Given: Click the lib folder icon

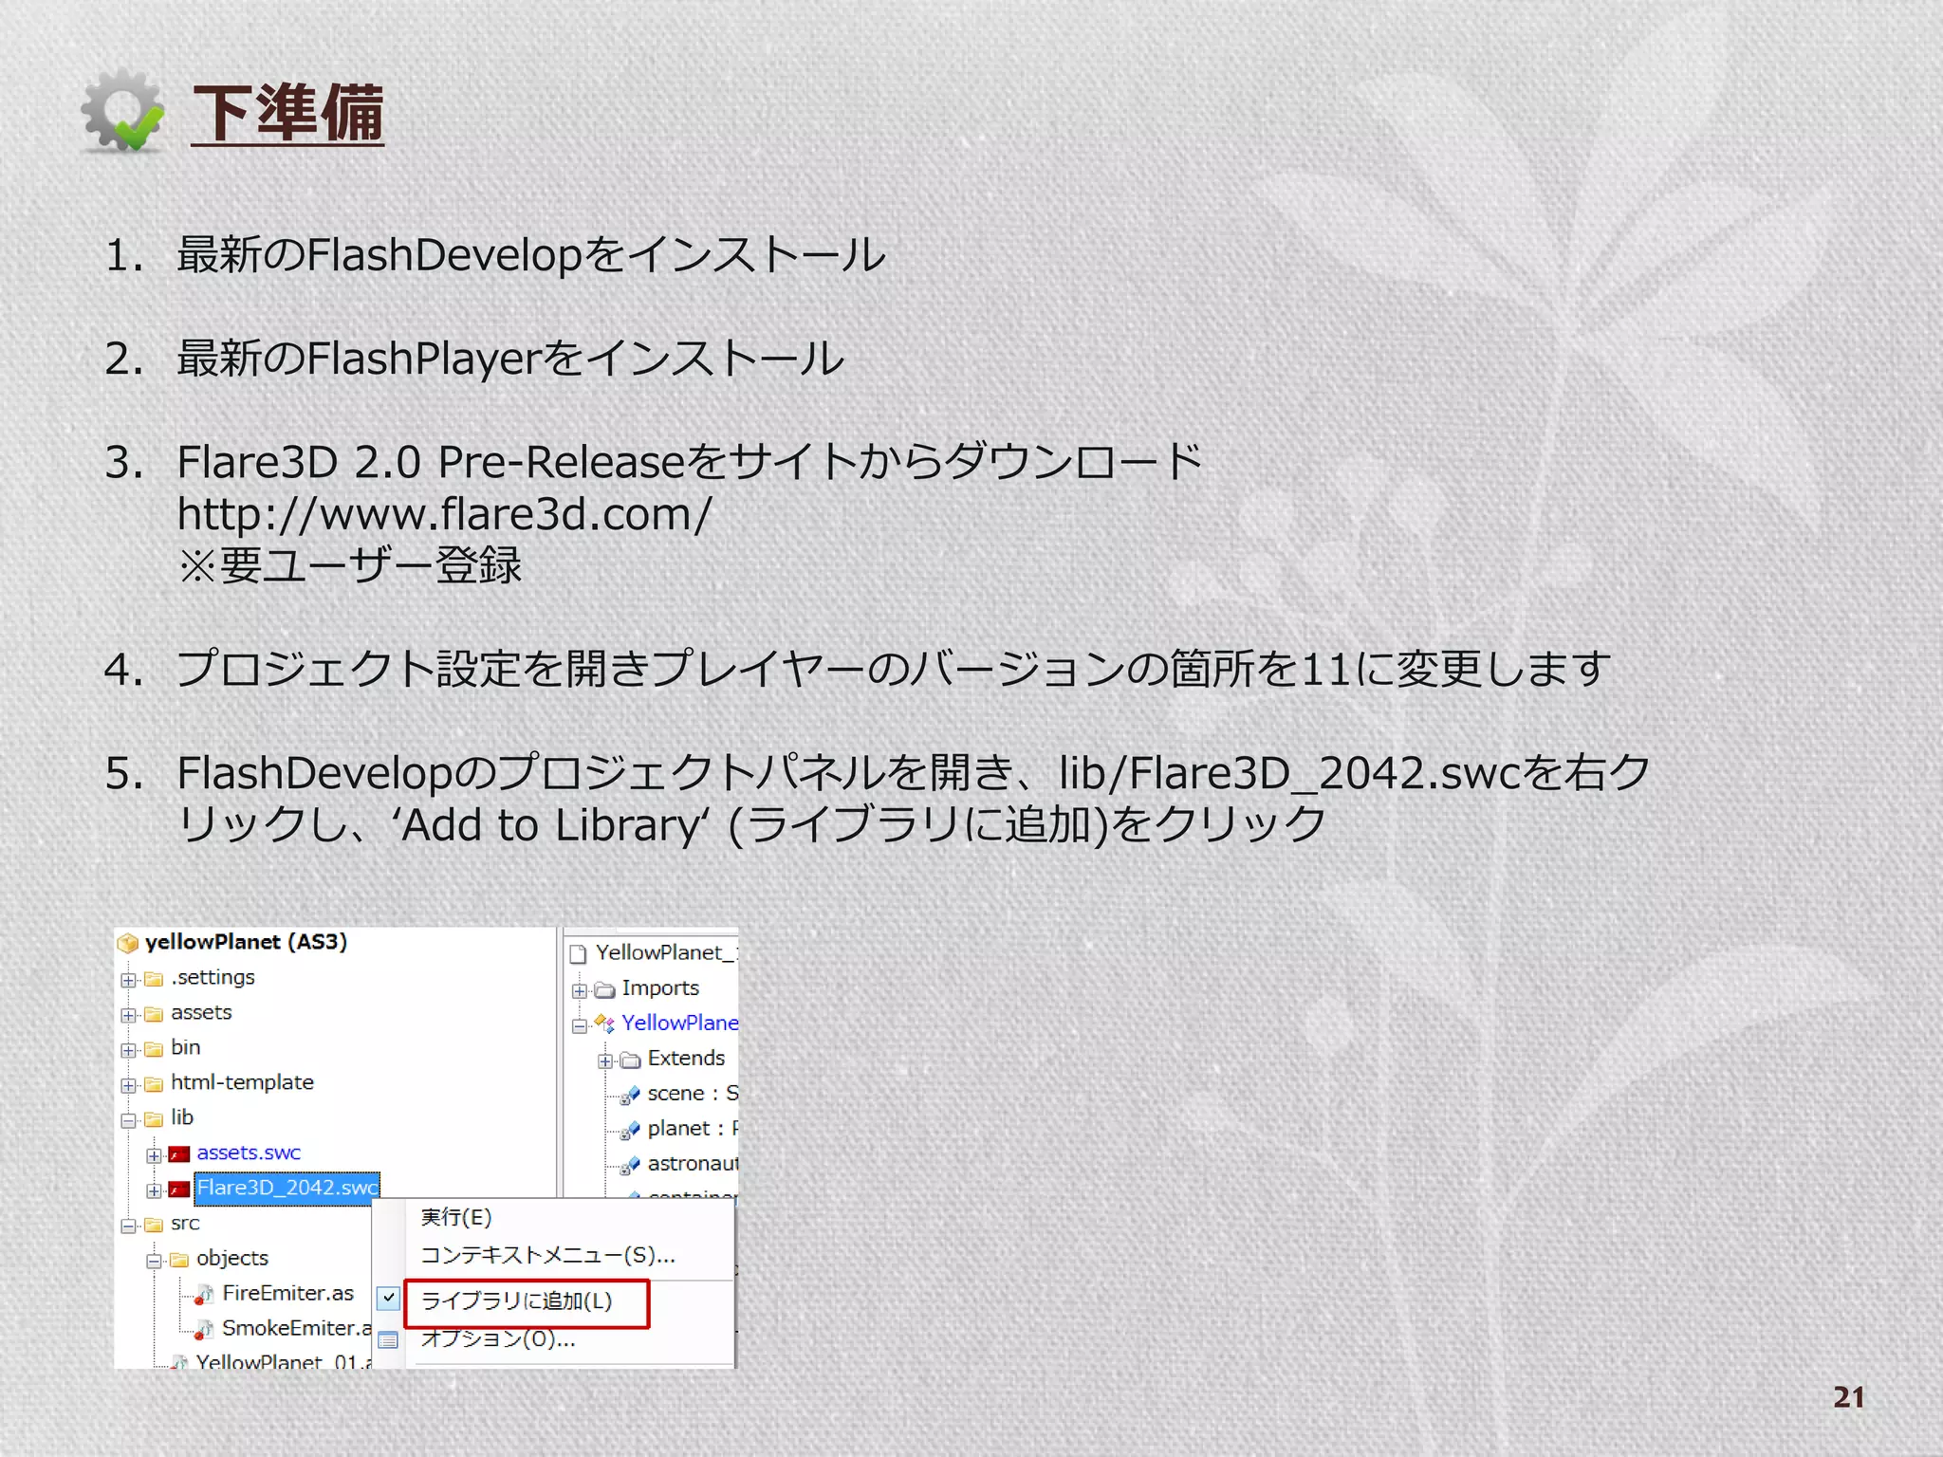Looking at the screenshot, I should click(x=154, y=1119).
